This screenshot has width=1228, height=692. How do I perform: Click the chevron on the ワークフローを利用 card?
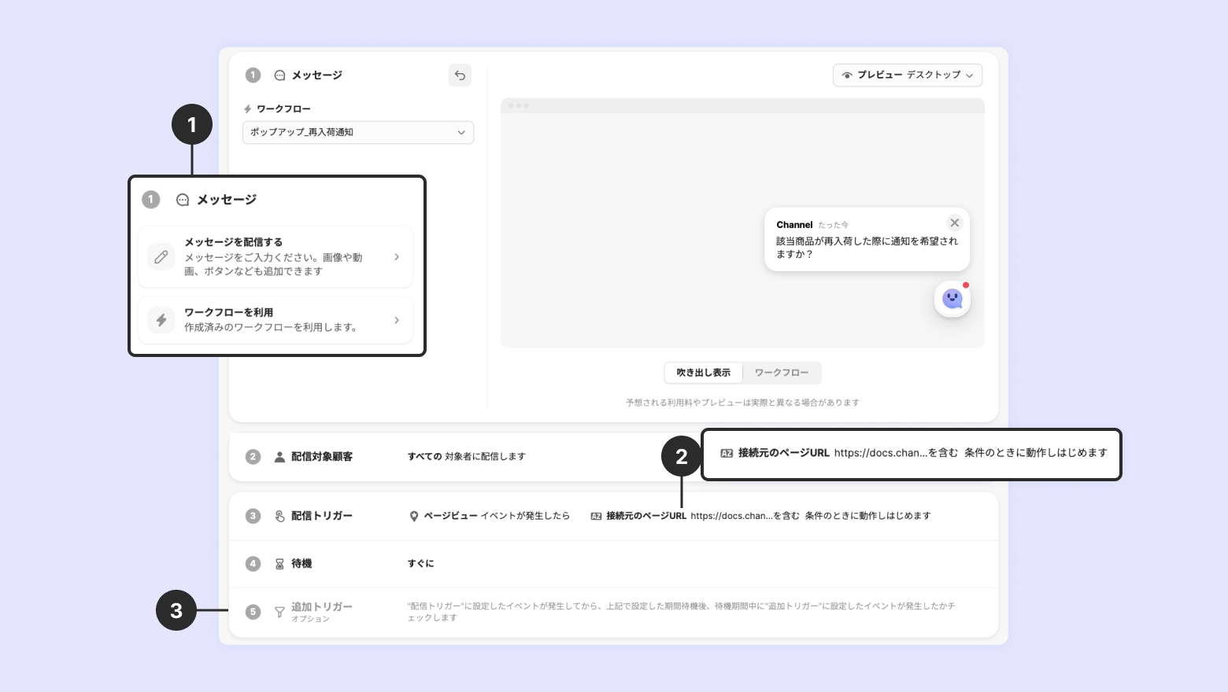coord(397,320)
